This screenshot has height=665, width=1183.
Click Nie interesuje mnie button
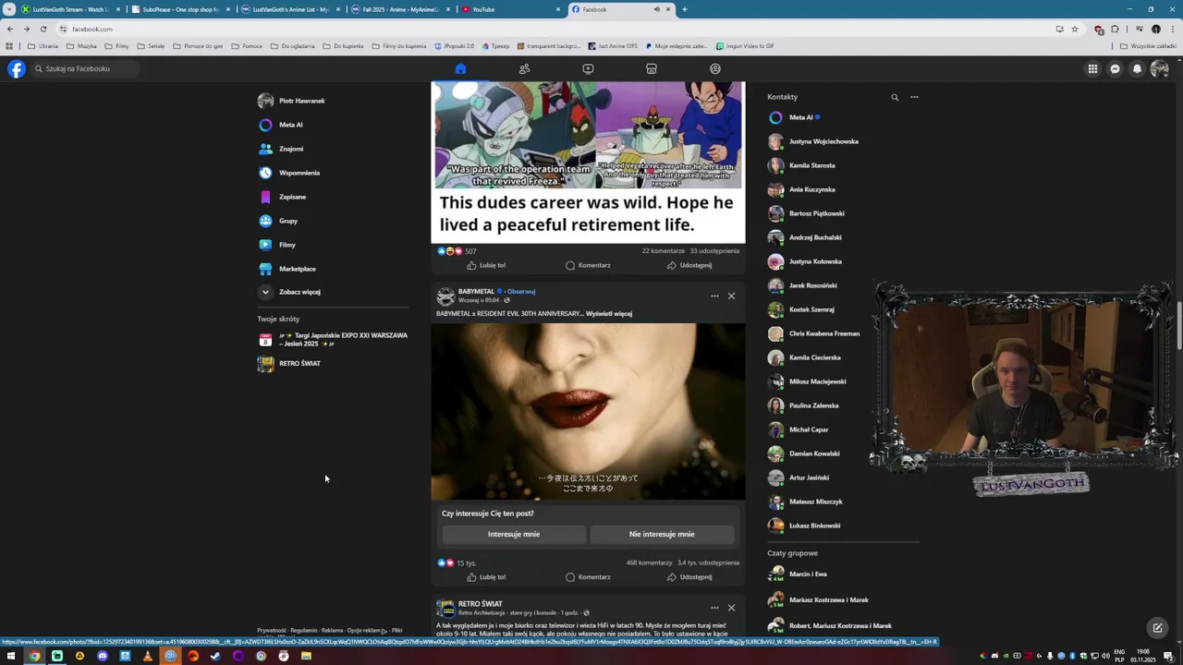662,534
